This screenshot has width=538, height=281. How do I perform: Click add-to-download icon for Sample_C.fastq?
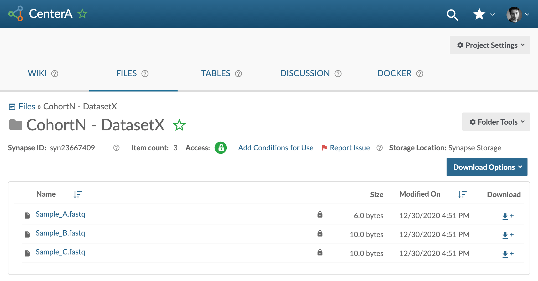tap(508, 254)
